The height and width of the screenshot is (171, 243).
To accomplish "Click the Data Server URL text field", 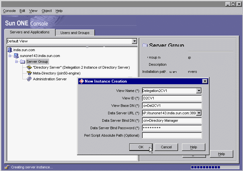I will 169,113.
